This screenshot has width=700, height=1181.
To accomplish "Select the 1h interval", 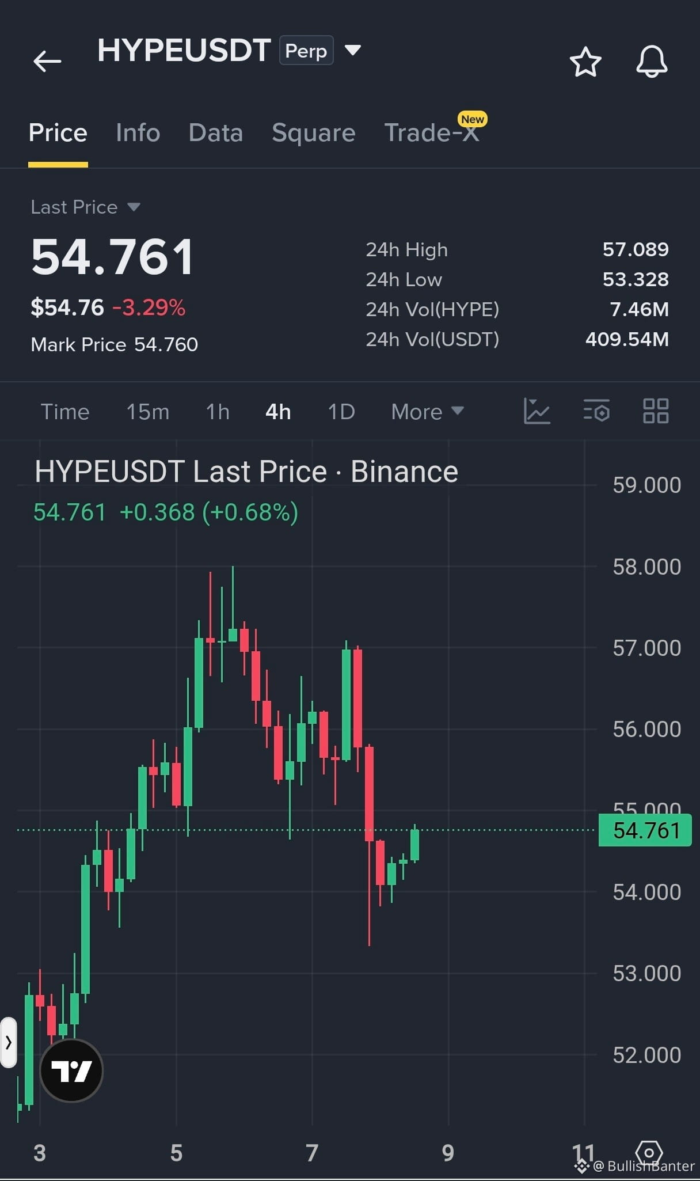I will [x=218, y=412].
